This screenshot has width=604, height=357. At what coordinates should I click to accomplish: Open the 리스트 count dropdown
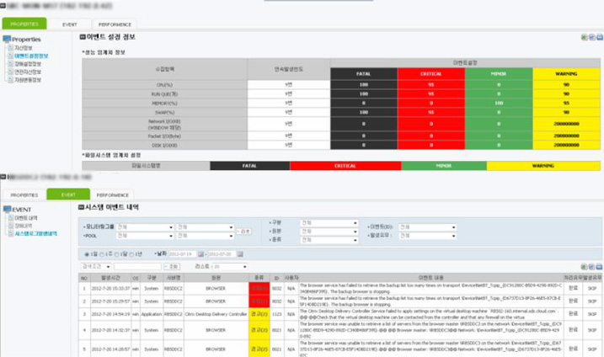pos(230,267)
